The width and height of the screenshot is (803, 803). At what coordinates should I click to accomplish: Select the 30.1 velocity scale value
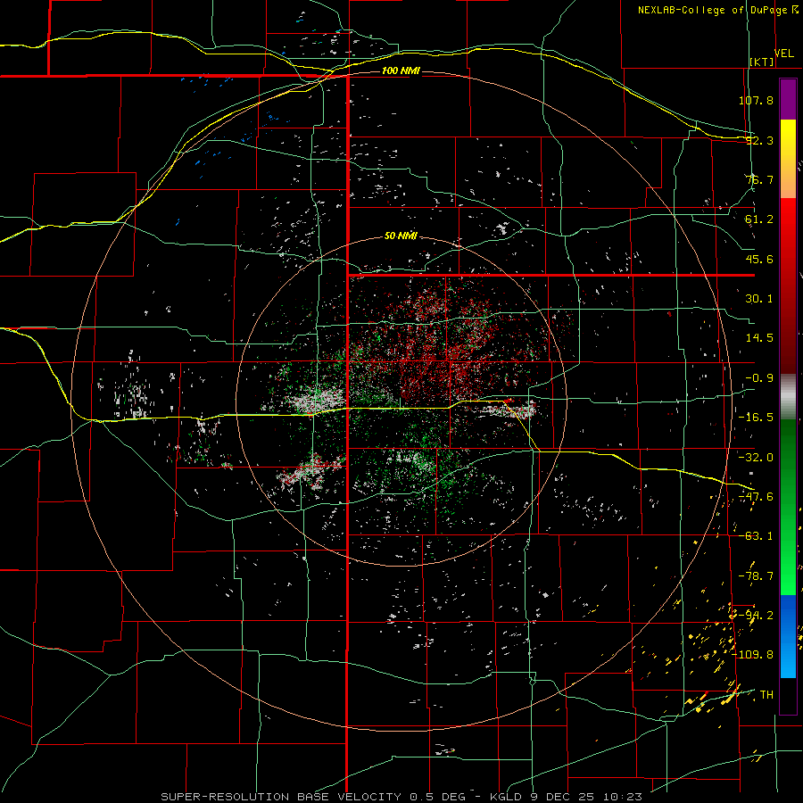click(x=759, y=299)
